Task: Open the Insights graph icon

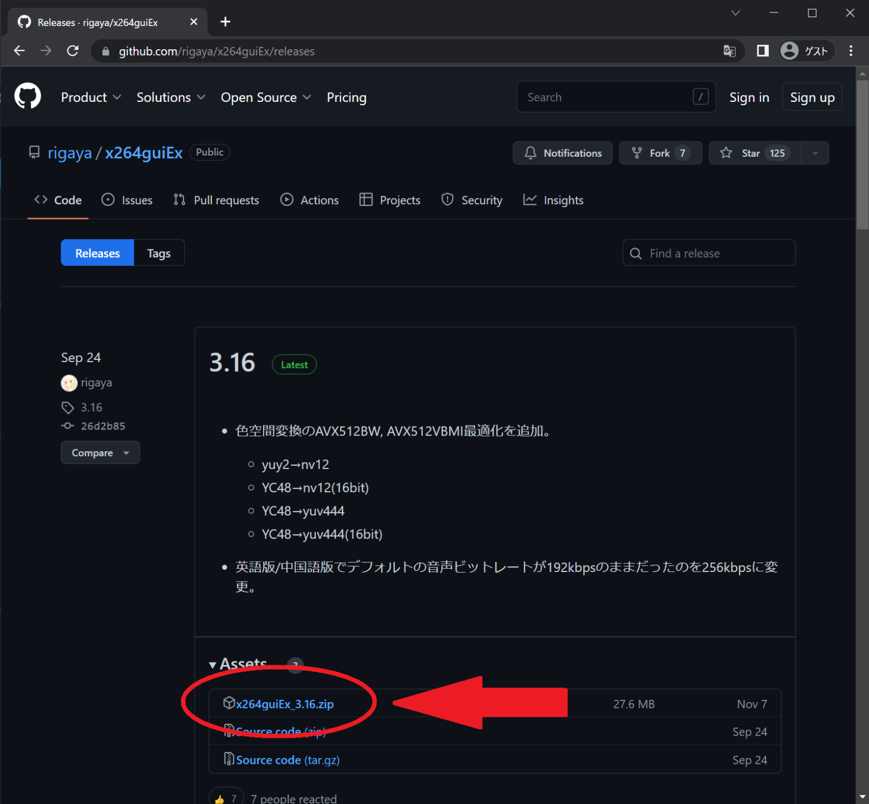Action: 530,200
